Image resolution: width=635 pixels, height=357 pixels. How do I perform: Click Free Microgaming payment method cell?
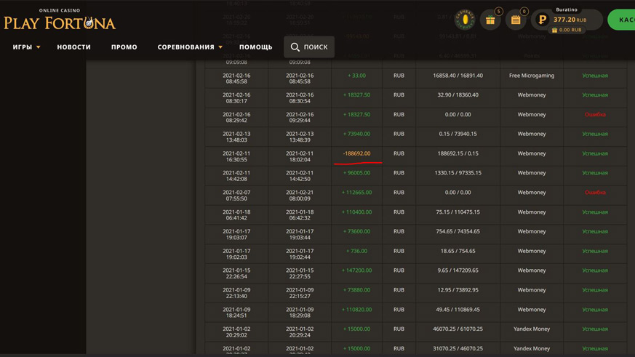pos(531,76)
